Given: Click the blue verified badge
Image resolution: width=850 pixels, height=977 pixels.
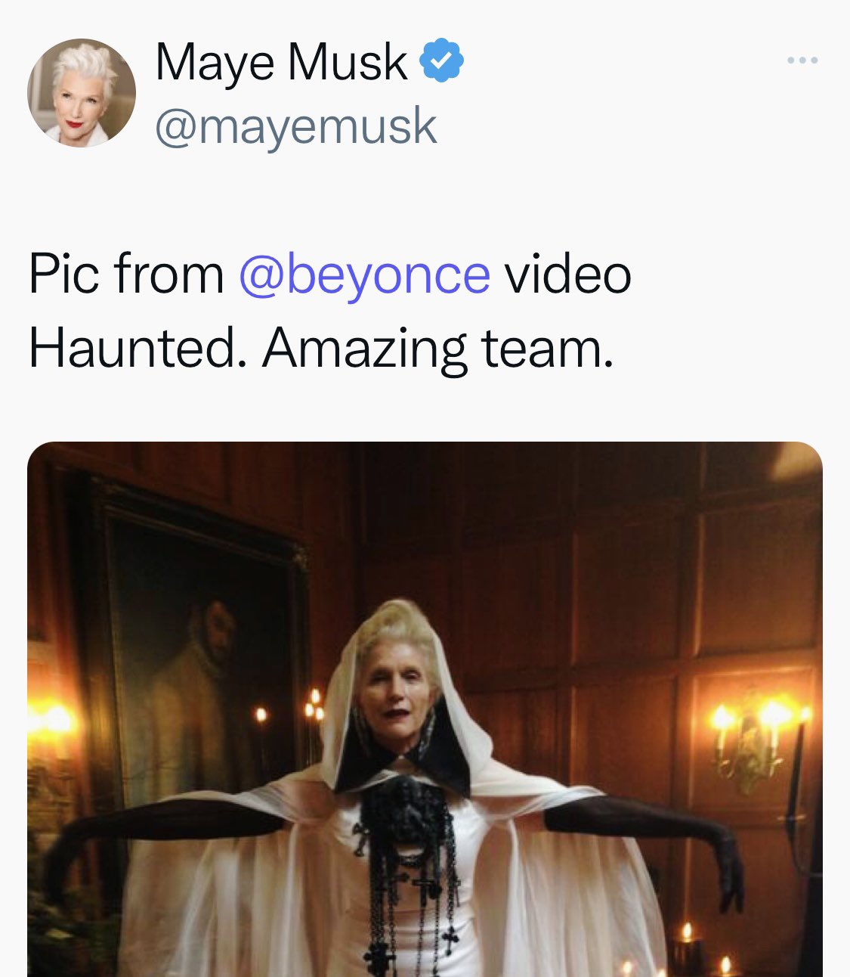Looking at the screenshot, I should pos(441,61).
